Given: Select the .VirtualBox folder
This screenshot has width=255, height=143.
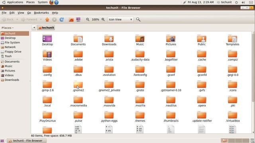Looking at the screenshot, I should pyautogui.click(x=233, y=117).
